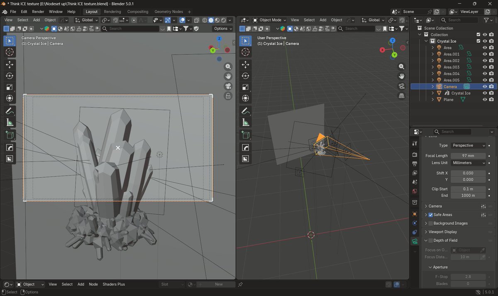Viewport: 498px width, 296px height.
Task: Open the Shaders Plus menu in node editor
Action: [114, 284]
